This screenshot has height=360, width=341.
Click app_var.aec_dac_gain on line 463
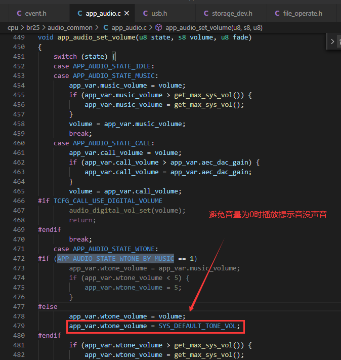pyautogui.click(x=209, y=172)
